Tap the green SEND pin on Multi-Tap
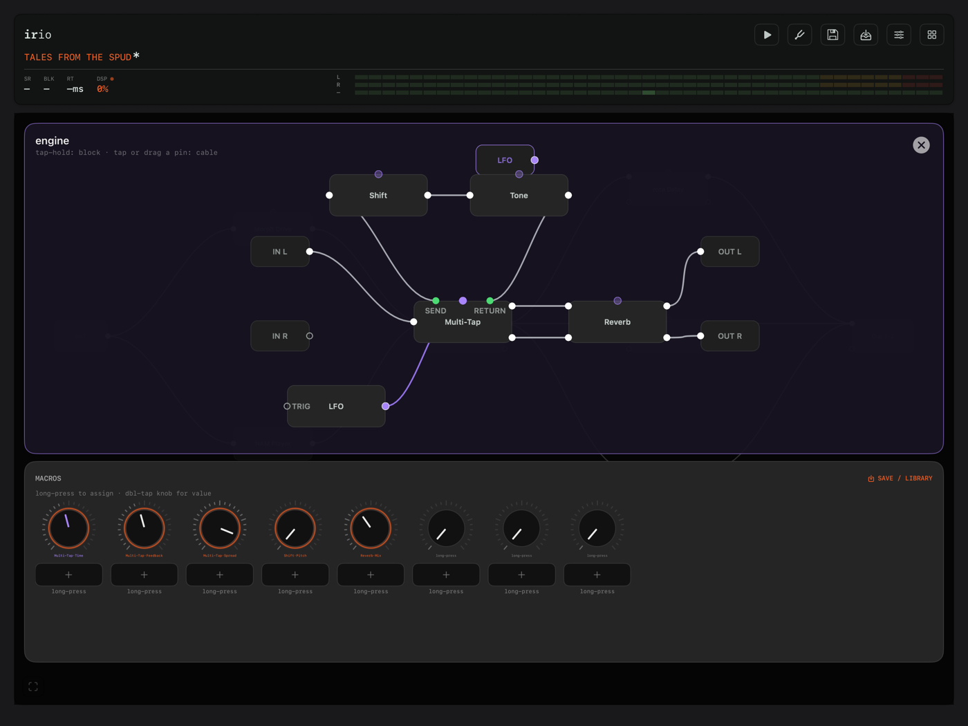Image resolution: width=968 pixels, height=726 pixels. 436,301
